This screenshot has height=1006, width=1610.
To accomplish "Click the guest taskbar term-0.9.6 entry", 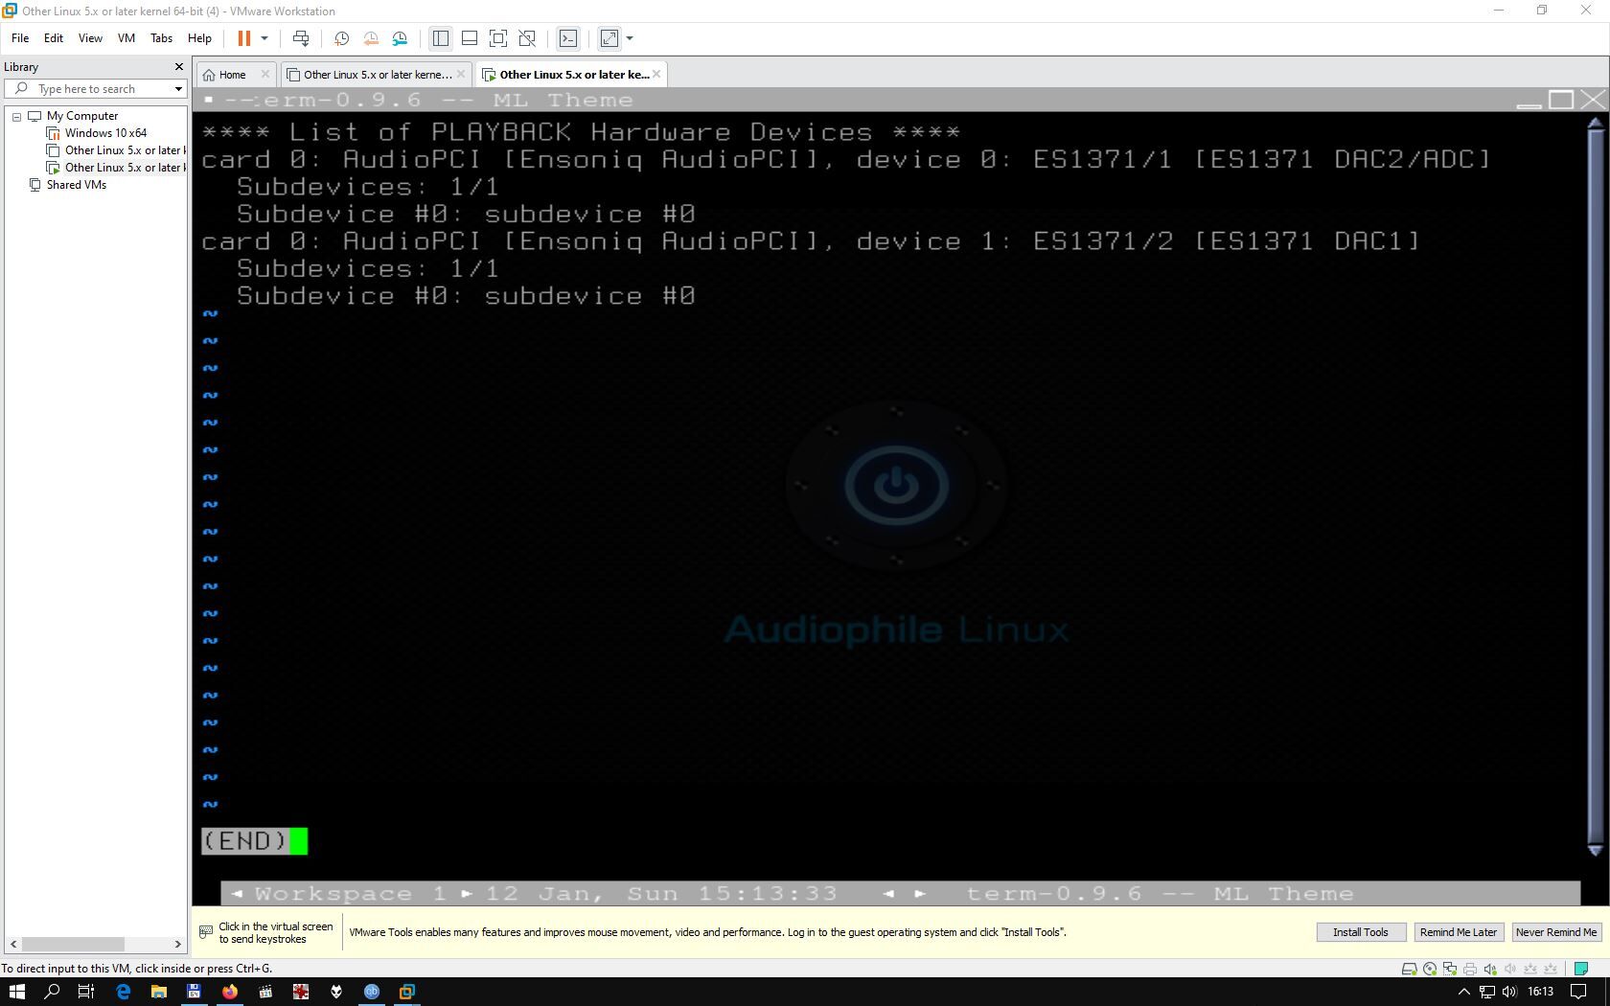I will coord(1160,894).
